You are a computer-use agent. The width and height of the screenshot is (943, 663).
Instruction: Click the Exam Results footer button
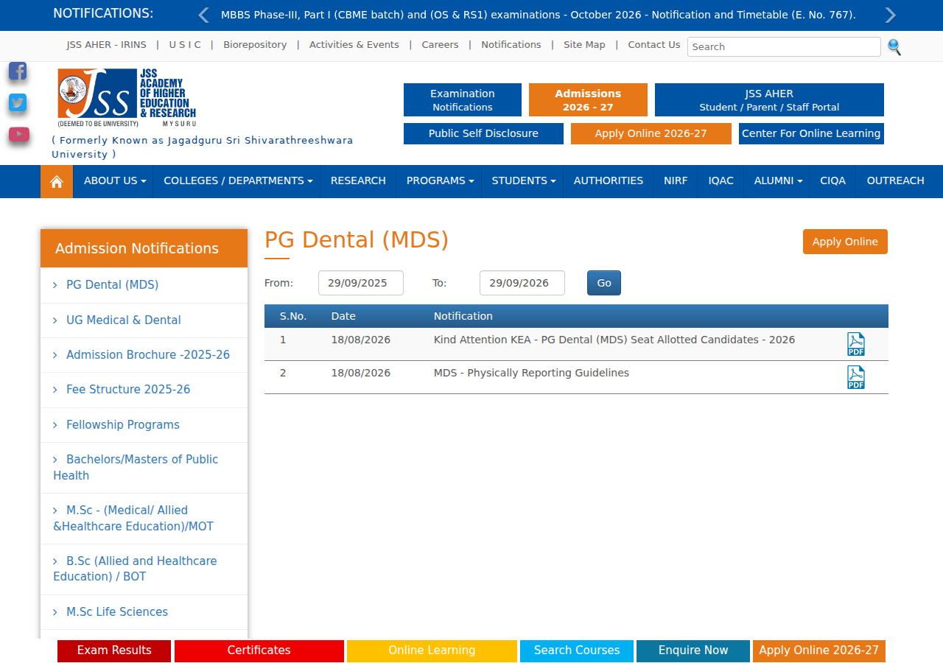coord(114,651)
